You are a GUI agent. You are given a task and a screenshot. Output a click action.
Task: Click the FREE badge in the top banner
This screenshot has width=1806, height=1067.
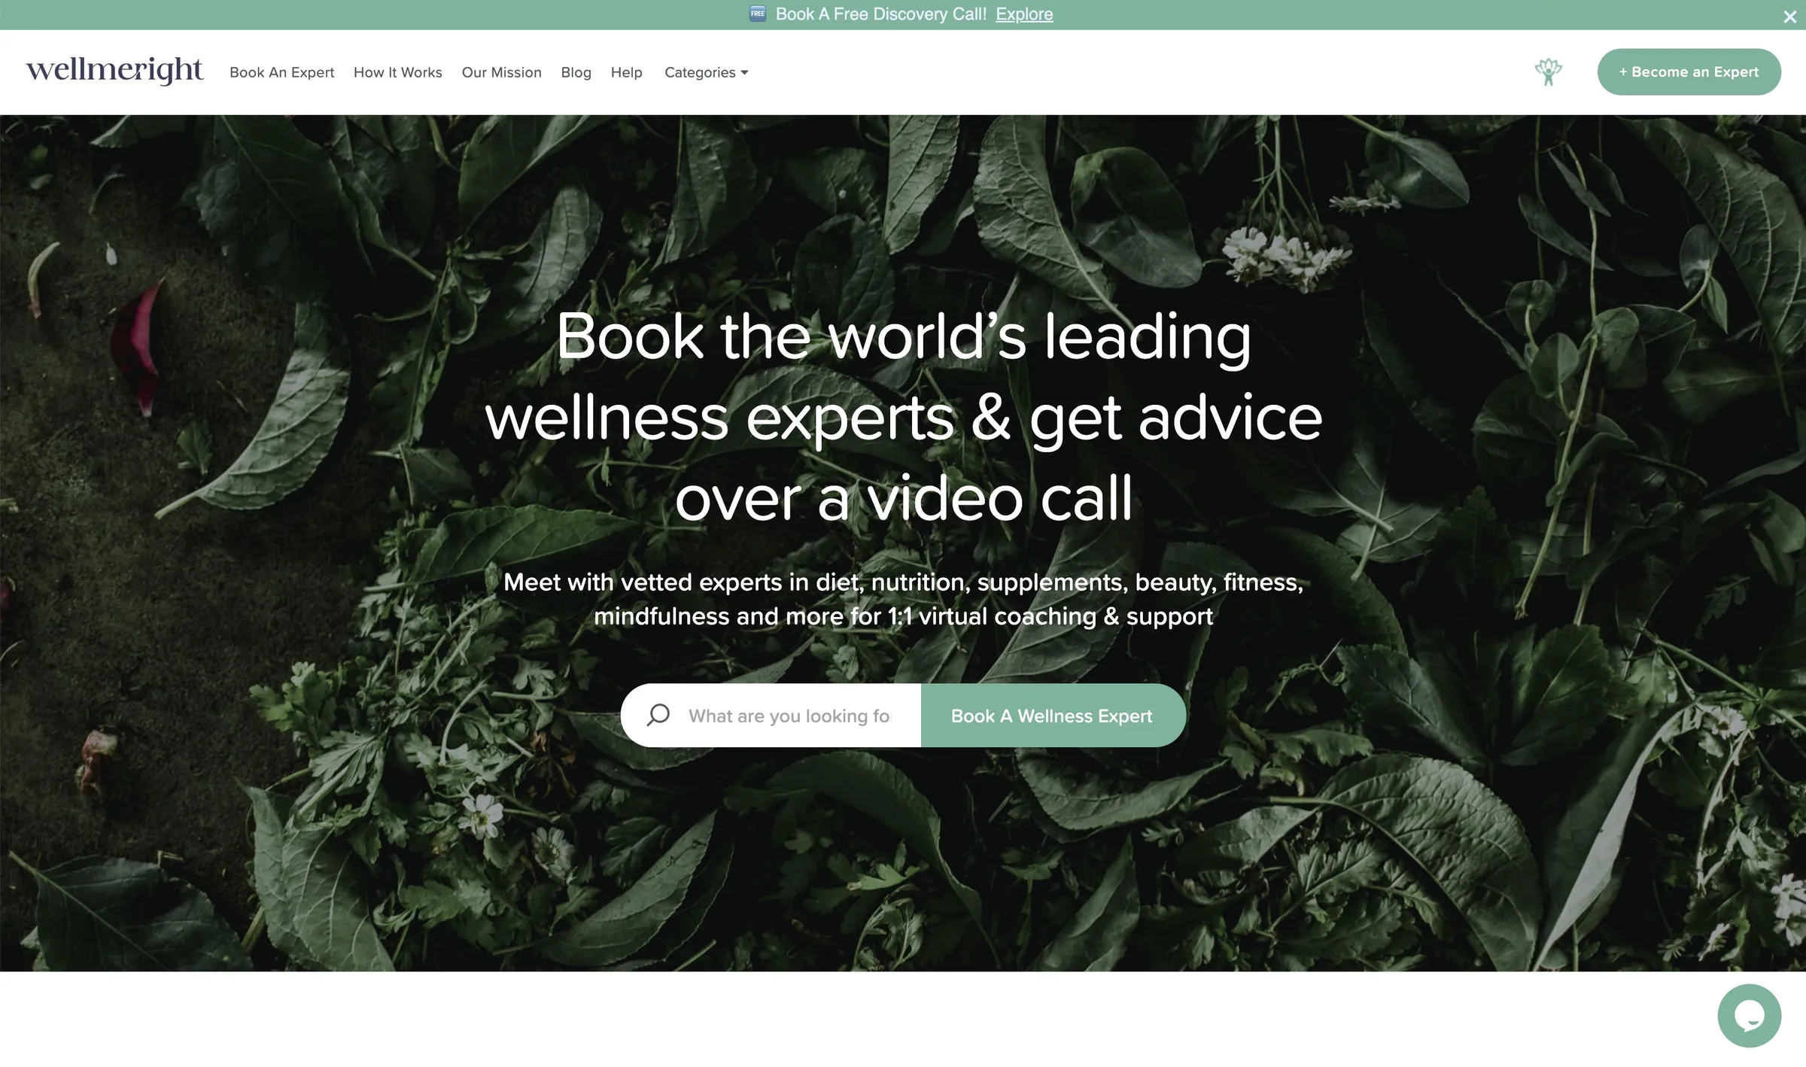coord(757,14)
